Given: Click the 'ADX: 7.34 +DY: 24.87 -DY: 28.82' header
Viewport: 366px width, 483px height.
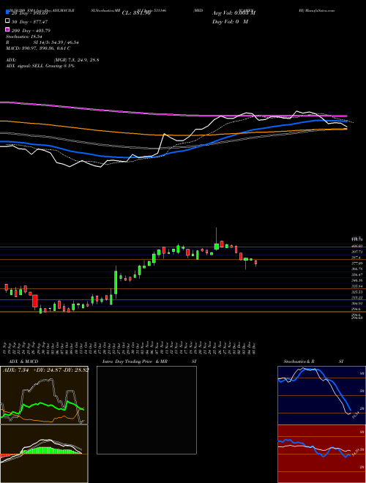Looking at the screenshot, I should pos(46,370).
